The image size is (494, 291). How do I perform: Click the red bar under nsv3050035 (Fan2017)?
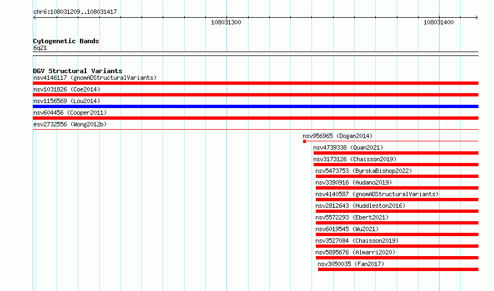pos(398,269)
